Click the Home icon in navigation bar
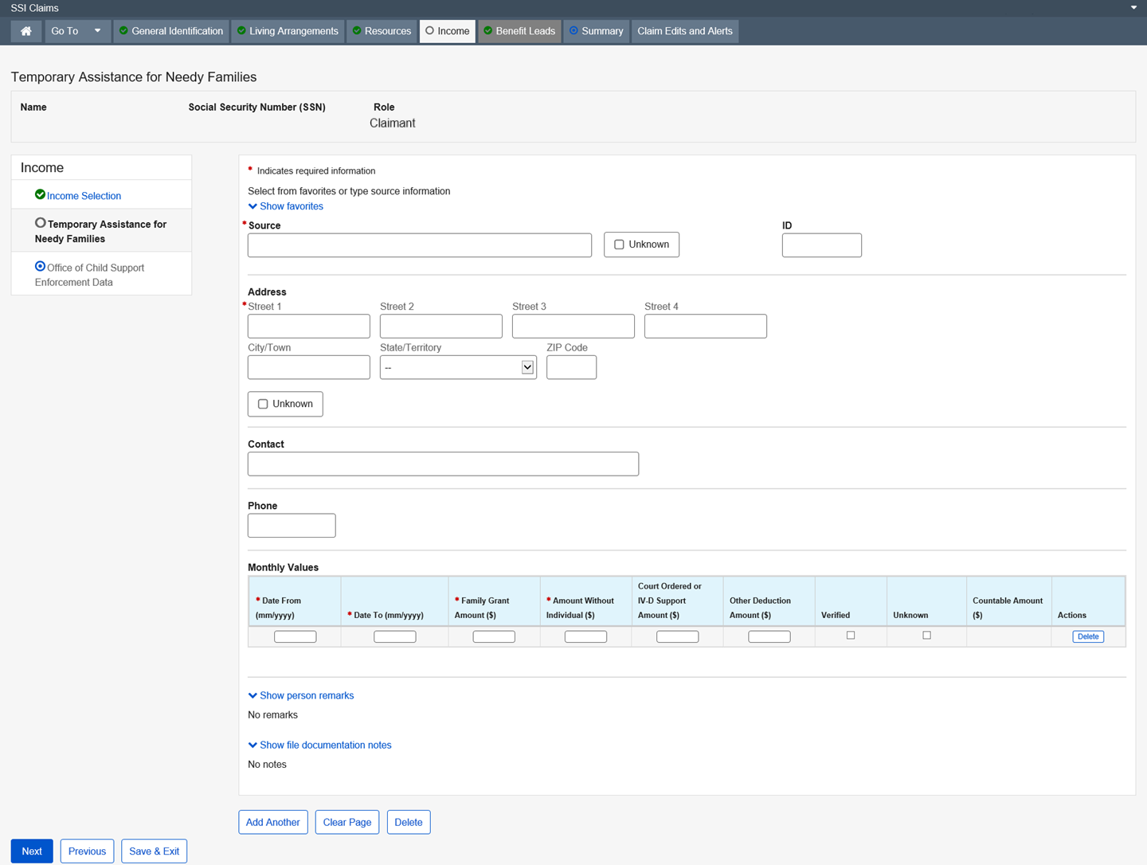This screenshot has width=1147, height=865. point(26,31)
